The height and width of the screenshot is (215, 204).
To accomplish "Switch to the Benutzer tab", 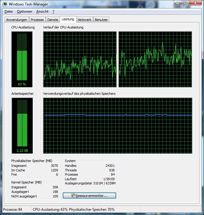I will (x=101, y=20).
